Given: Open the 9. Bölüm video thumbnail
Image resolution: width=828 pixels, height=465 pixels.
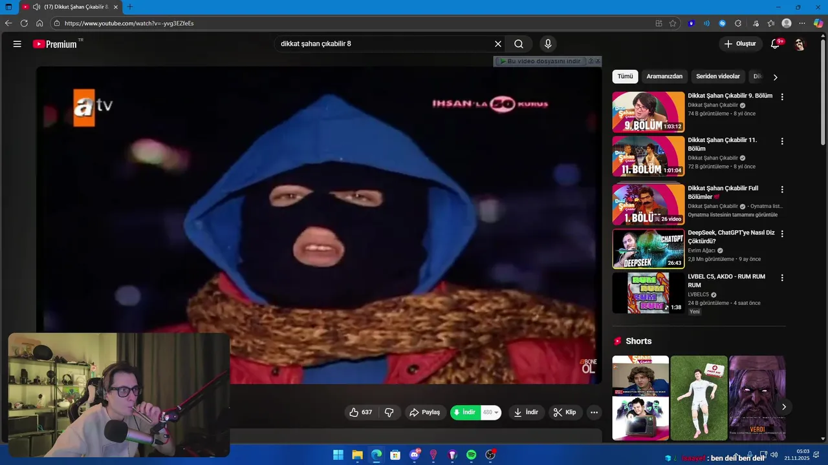Looking at the screenshot, I should pos(648,112).
